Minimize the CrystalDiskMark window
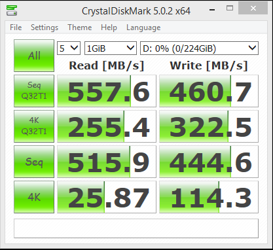The height and width of the screenshot is (250, 273). click(x=212, y=9)
